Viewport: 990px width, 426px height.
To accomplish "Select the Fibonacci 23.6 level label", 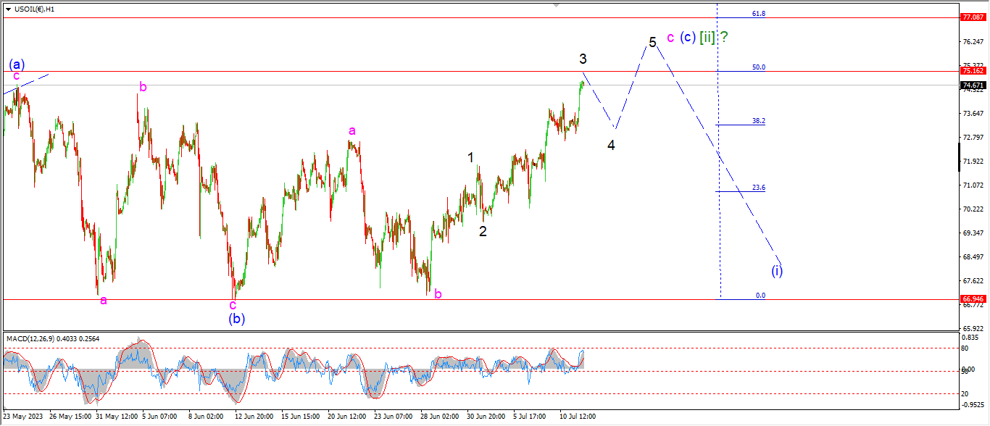I will [x=759, y=188].
